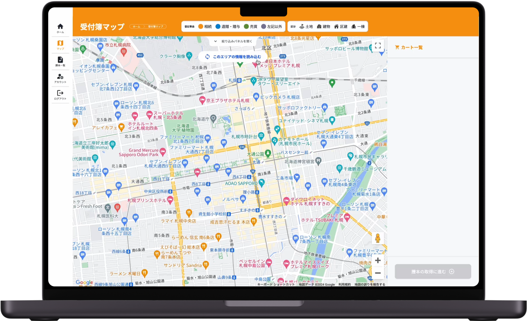Open the 謄本一覧 document list icon

(60, 60)
